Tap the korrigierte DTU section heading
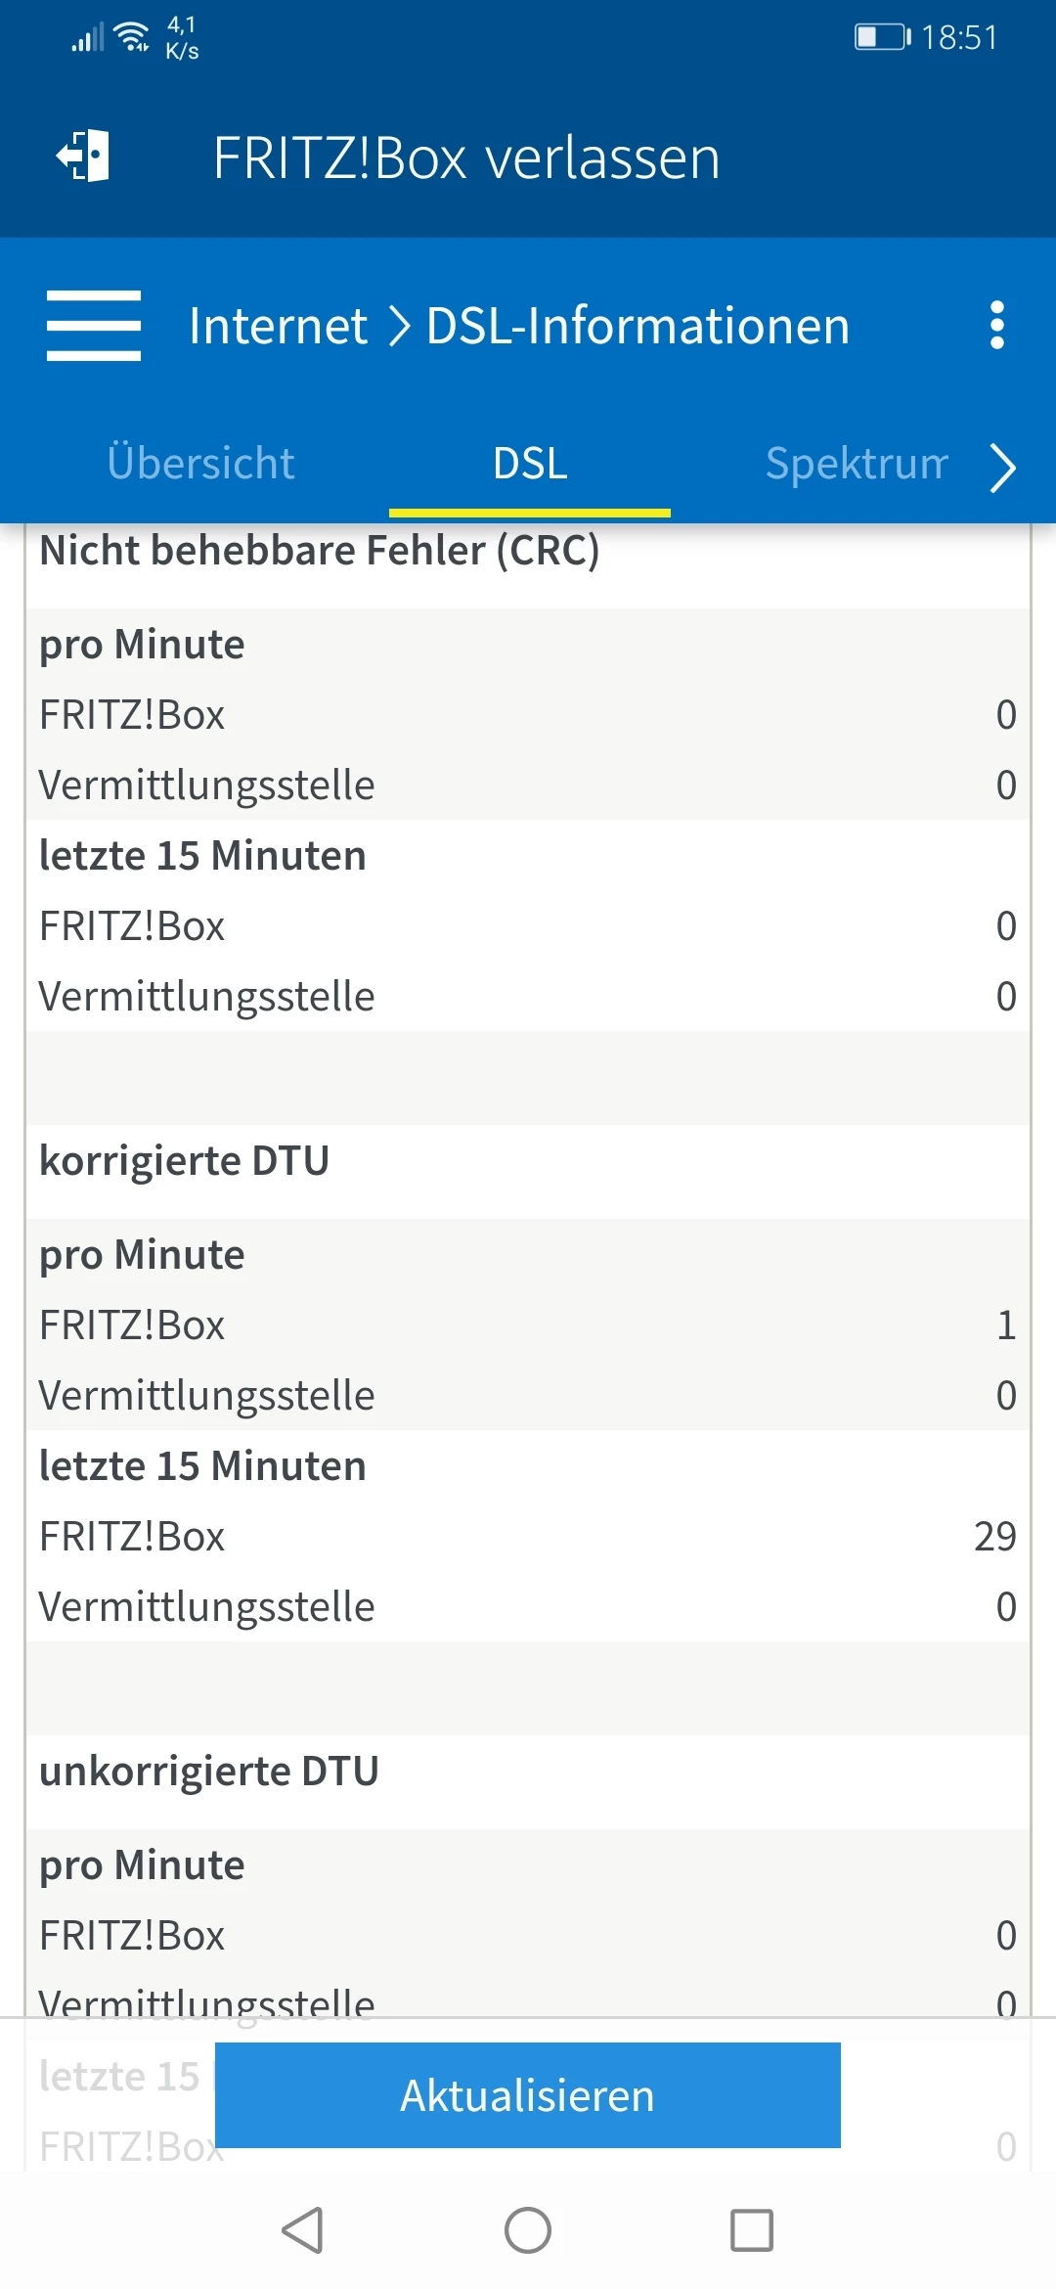Screen dimensions: 1056x2289 click(x=184, y=1161)
